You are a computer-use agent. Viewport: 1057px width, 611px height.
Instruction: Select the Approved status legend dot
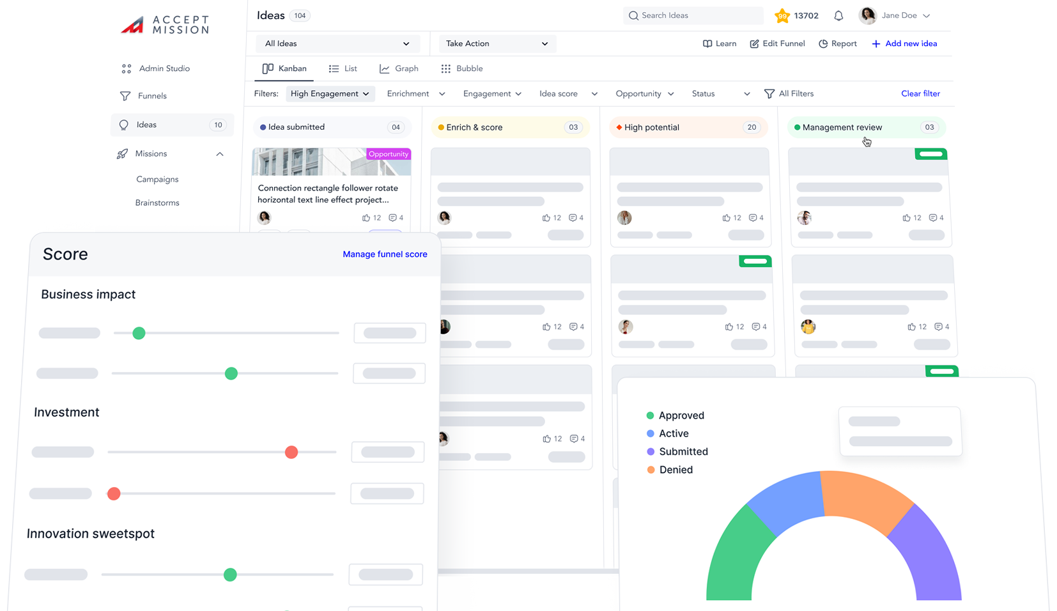650,415
